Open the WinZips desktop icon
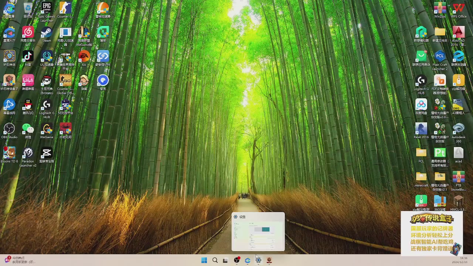 click(x=440, y=10)
